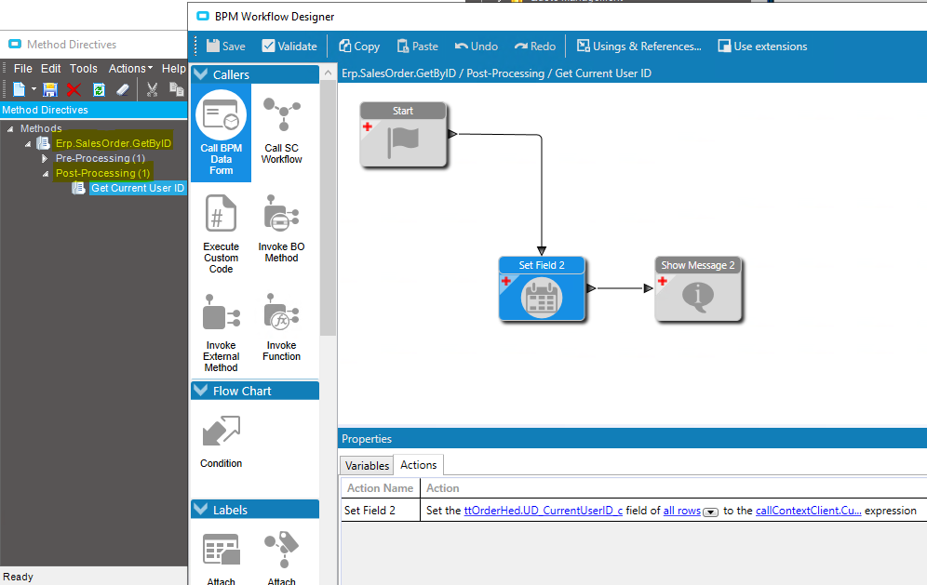Open the Actions menu
Screen dimensions: 927x585
130,69
